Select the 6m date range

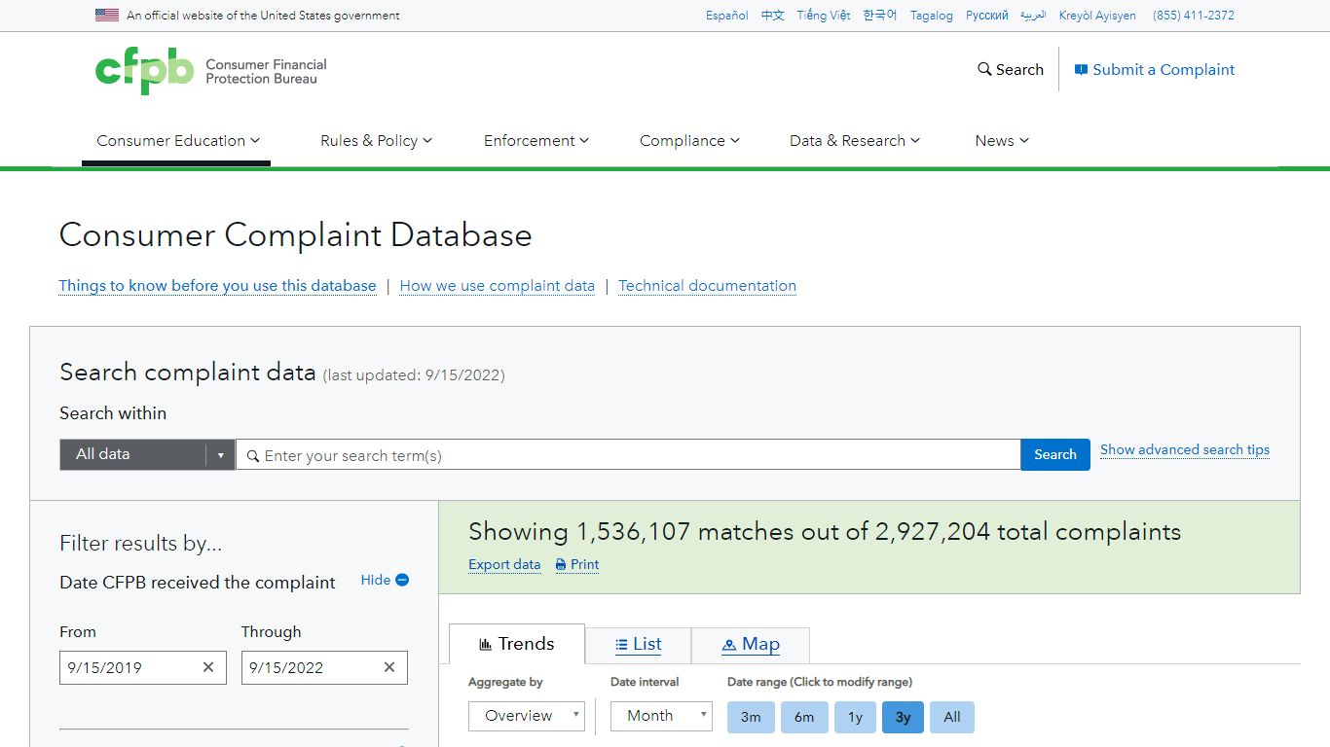(804, 717)
